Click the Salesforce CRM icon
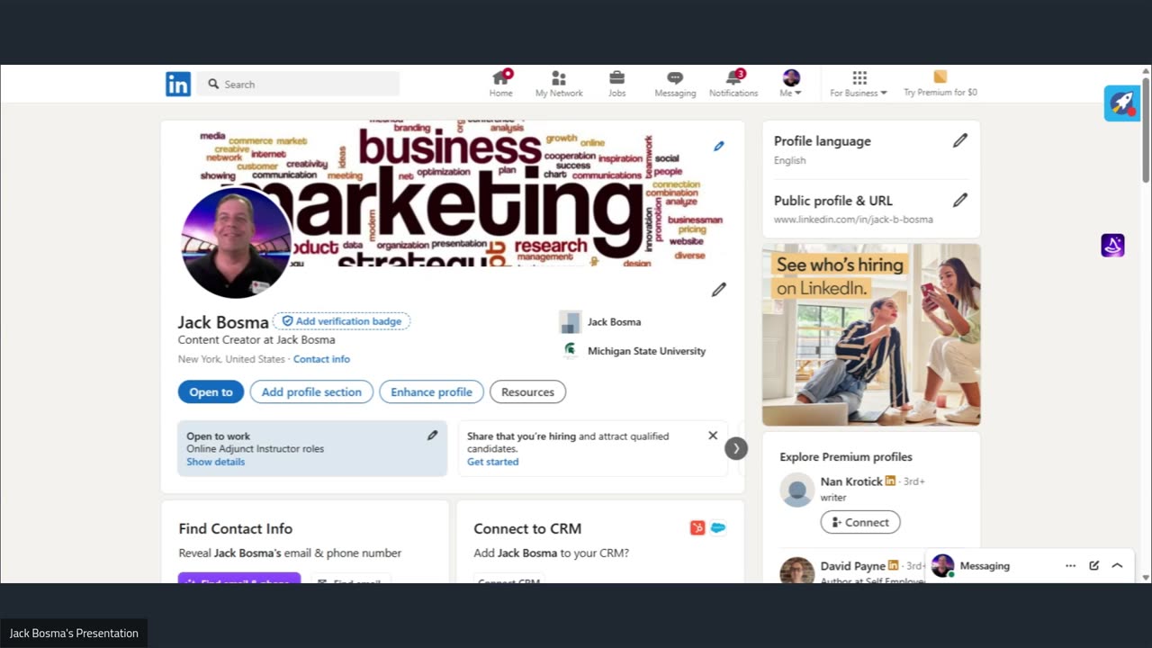Screen dimensions: 1152x648 pos(718,528)
